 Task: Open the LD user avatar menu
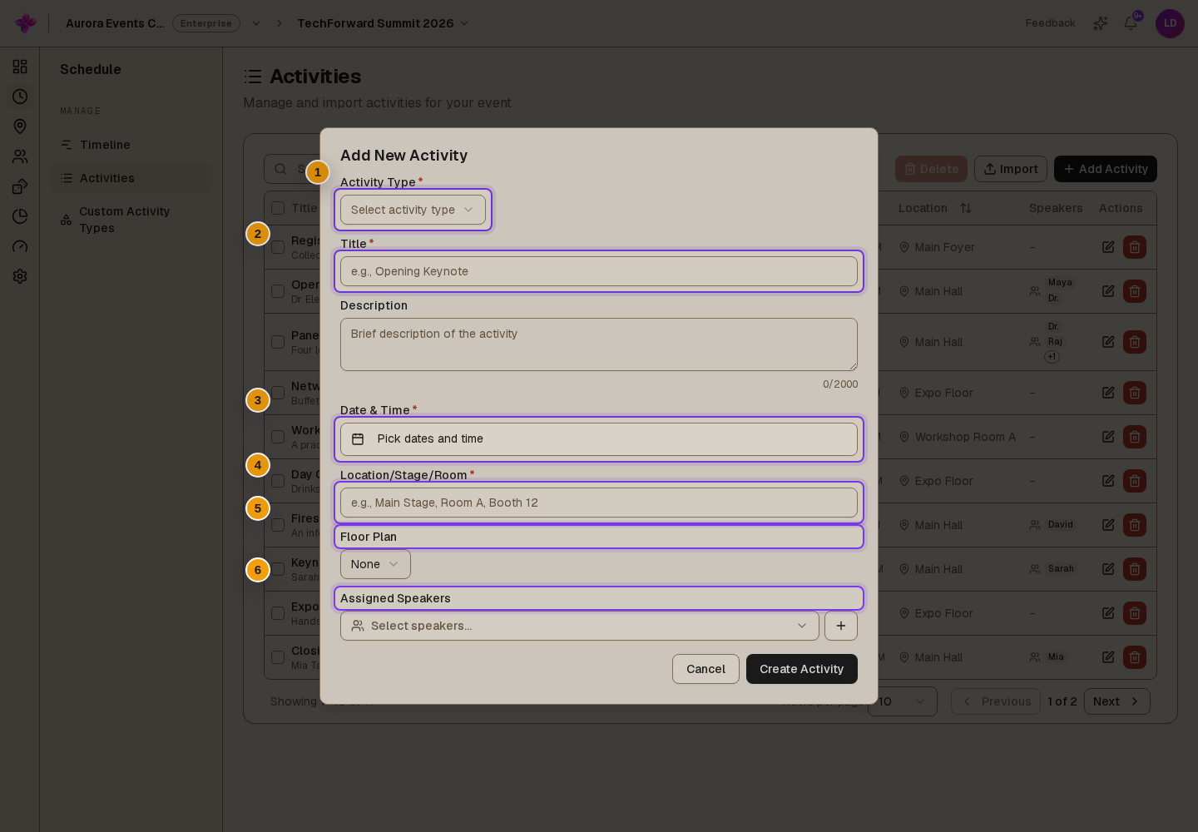(1170, 23)
